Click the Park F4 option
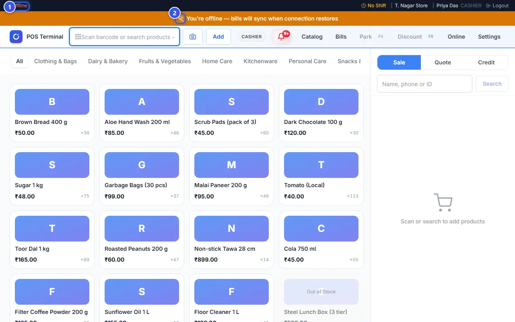The image size is (515, 322). click(x=372, y=37)
